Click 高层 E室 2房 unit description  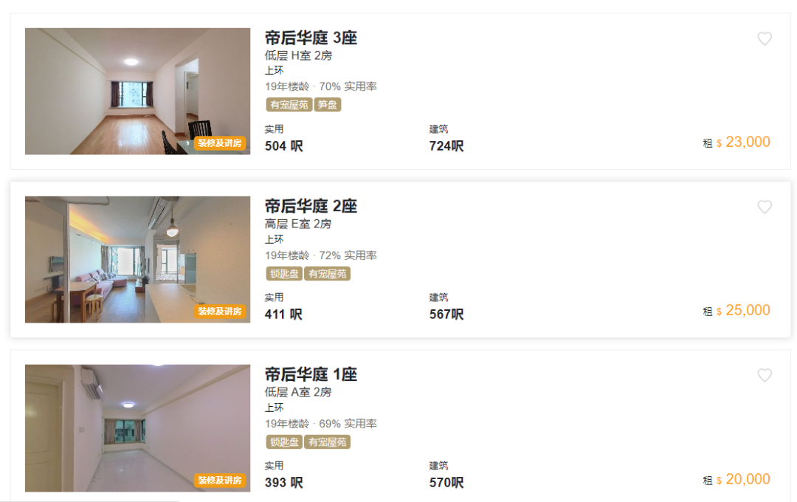pyautogui.click(x=298, y=224)
